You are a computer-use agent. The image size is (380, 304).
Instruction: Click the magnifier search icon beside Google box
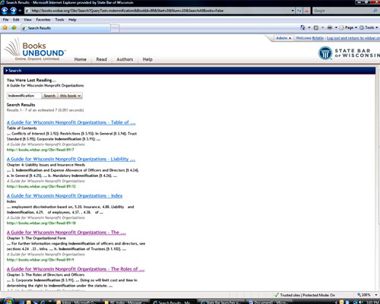tap(375, 11)
